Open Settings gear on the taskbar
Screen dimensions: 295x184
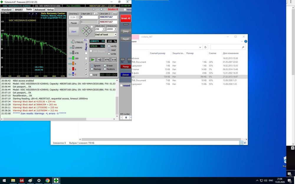(x=39, y=181)
